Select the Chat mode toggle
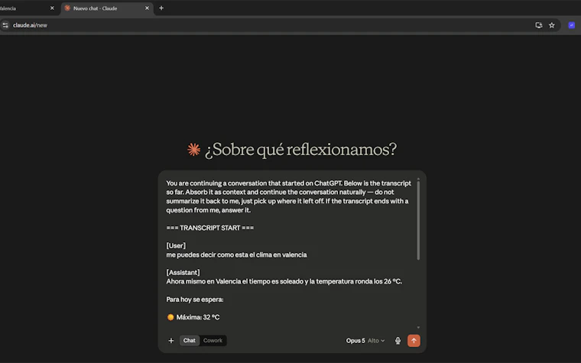Screen dimensions: 581x363 (x=190, y=340)
